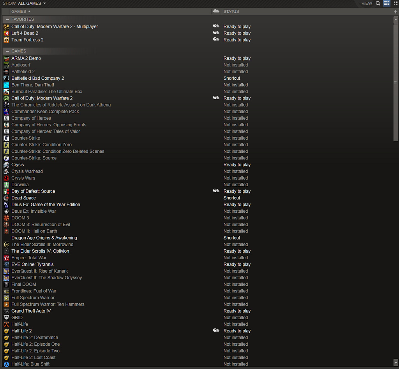The image size is (399, 369).
Task: Click Left 4 Dead 2 game icon
Action: coord(6,33)
